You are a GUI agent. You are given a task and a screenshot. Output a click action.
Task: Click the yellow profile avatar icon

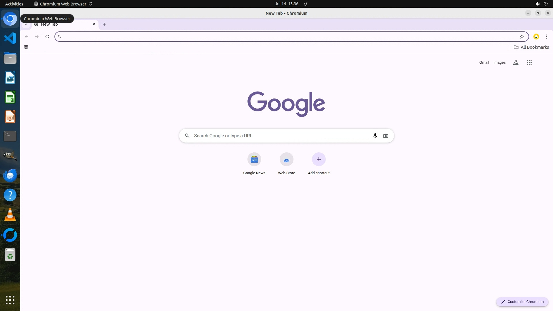coord(536,37)
